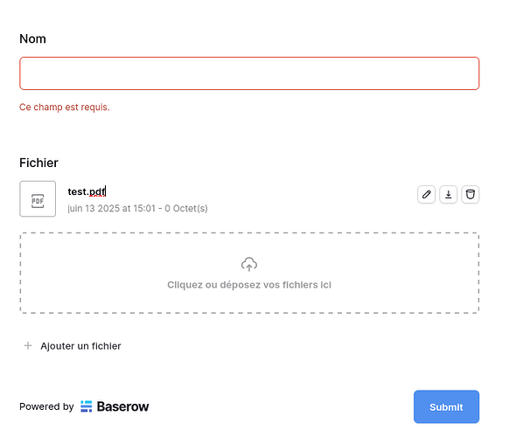Click the test.pdf filename text
The height and width of the screenshot is (437, 509).
tap(87, 191)
